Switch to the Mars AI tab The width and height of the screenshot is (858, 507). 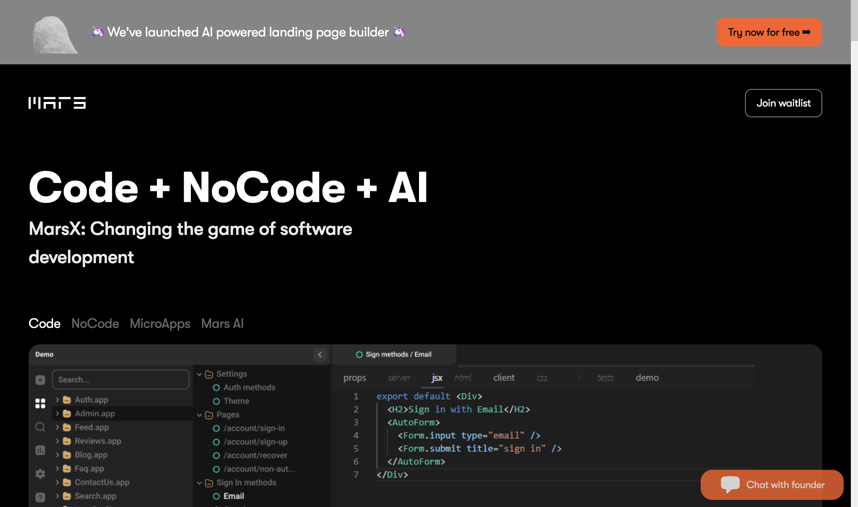pyautogui.click(x=222, y=324)
